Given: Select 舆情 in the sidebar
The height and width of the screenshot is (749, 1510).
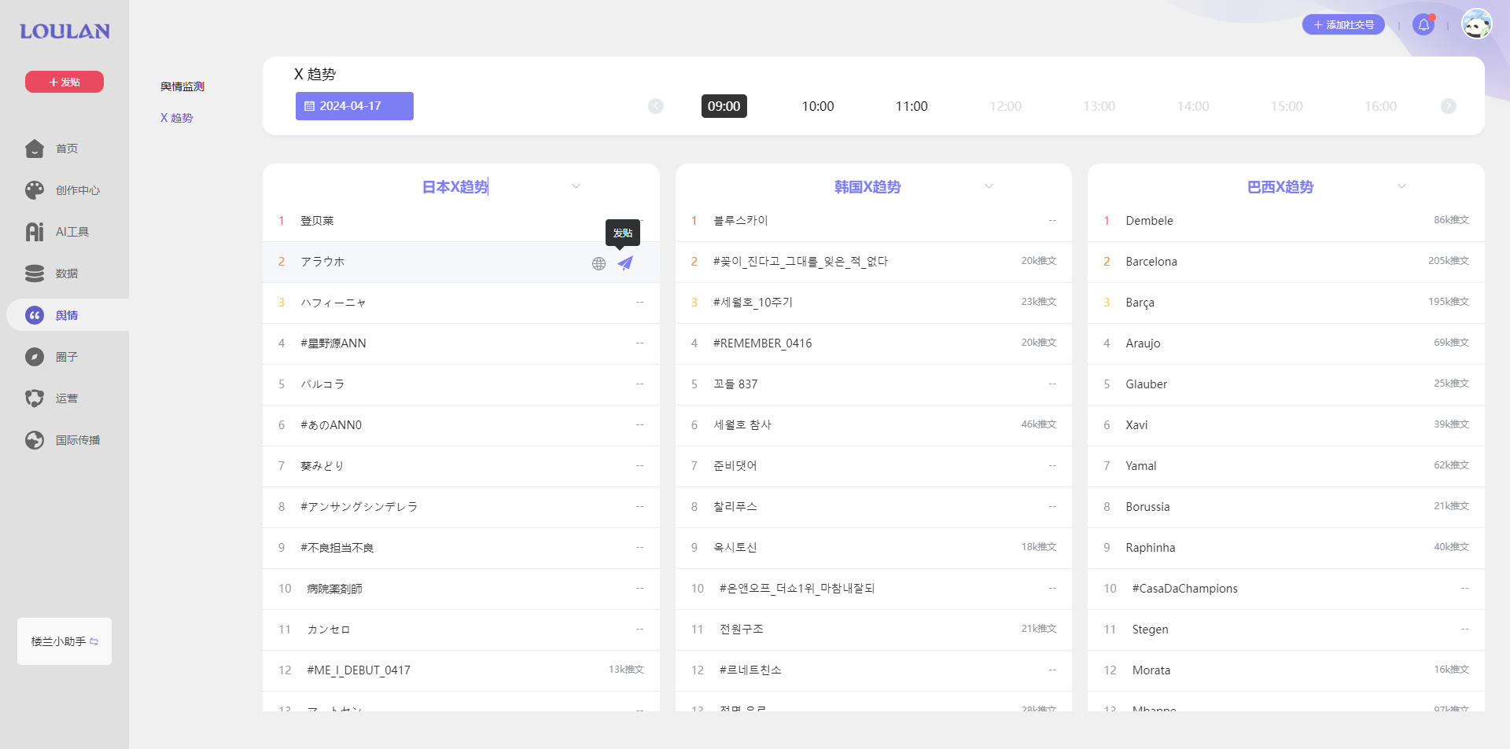Looking at the screenshot, I should tap(67, 315).
